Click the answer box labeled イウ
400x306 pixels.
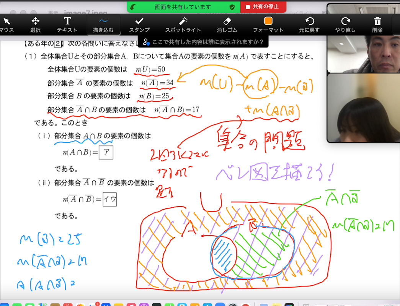point(109,199)
